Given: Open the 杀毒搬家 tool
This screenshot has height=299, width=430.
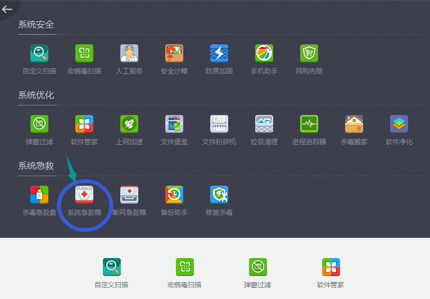Looking at the screenshot, I should tap(354, 124).
